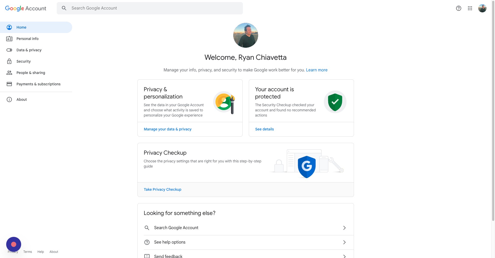Click the help question mark icon
Image resolution: width=495 pixels, height=258 pixels.
point(458,8)
